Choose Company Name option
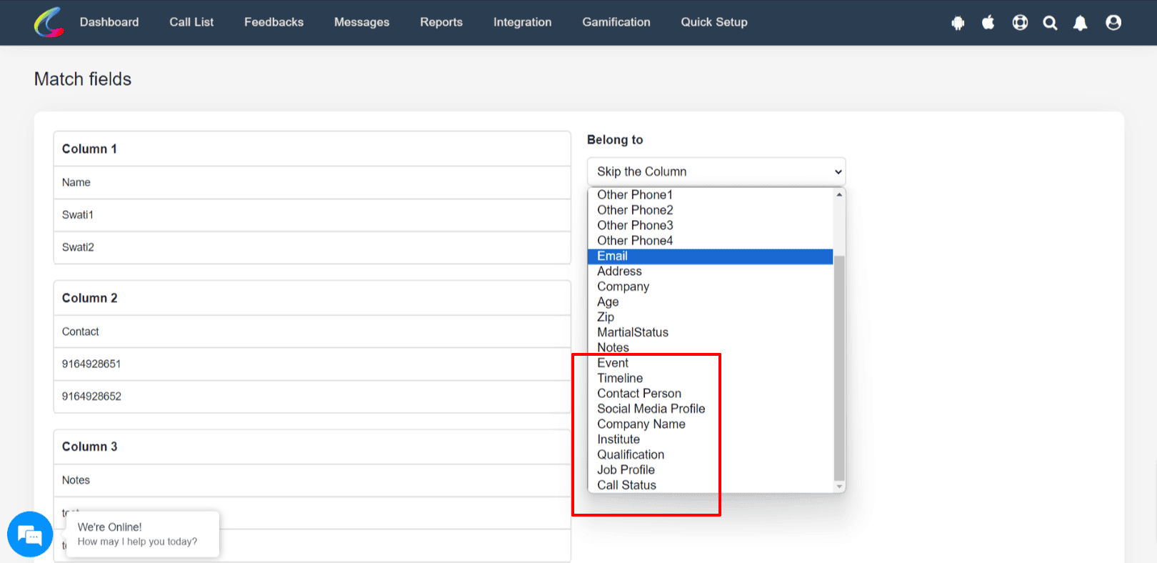Image resolution: width=1157 pixels, height=563 pixels. [711, 424]
